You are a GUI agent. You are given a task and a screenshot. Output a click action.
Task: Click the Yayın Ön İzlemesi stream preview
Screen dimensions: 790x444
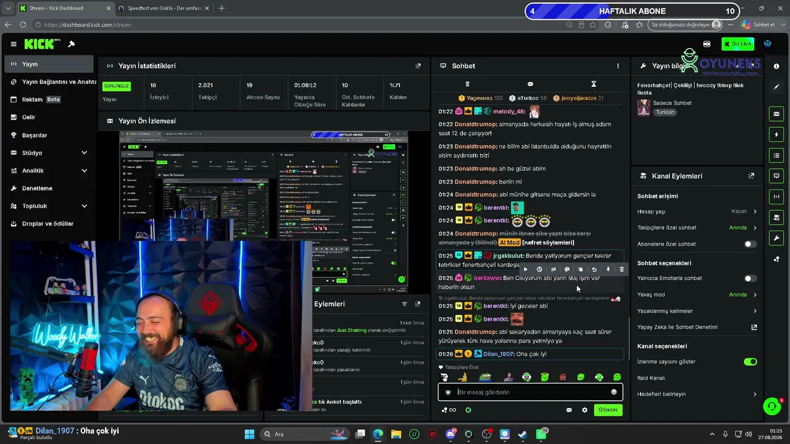coord(264,212)
